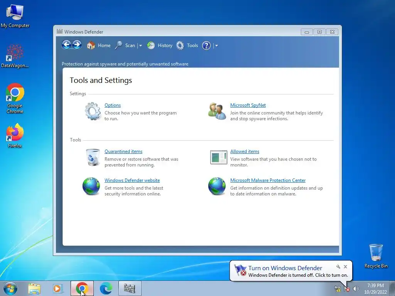The width and height of the screenshot is (395, 296).
Task: Follow the Microsoft Malware Protection Center link
Action: [268, 180]
